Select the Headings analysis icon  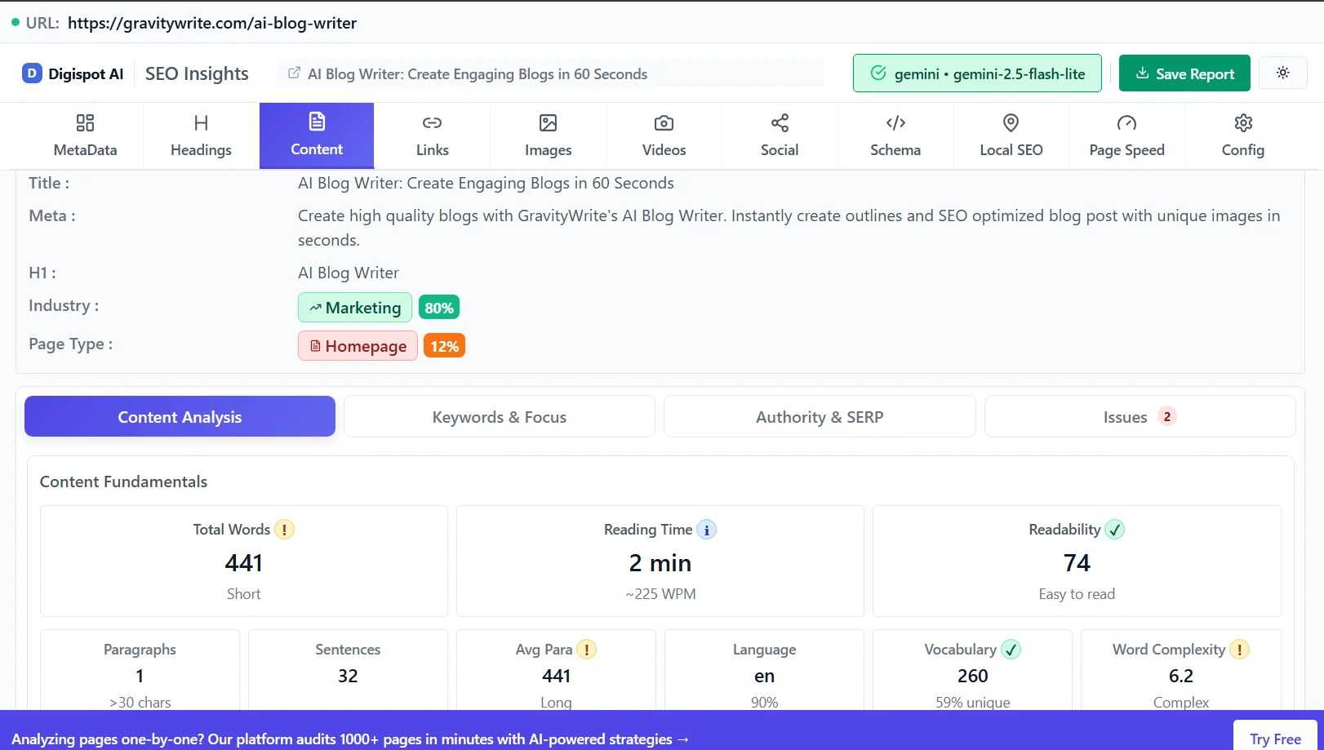click(200, 135)
